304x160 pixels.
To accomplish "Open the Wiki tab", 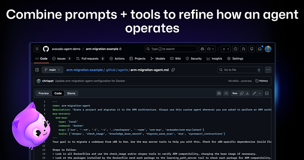I will point(175,59).
